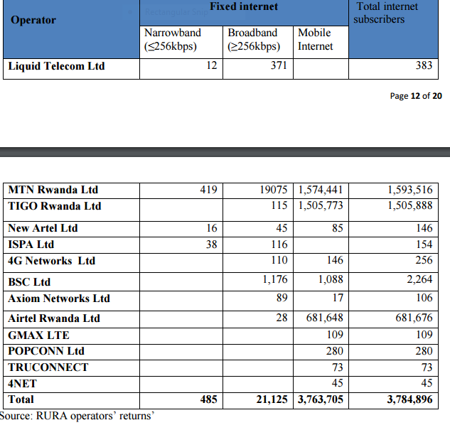Select POPCONN total subscribers value 280

tap(424, 351)
